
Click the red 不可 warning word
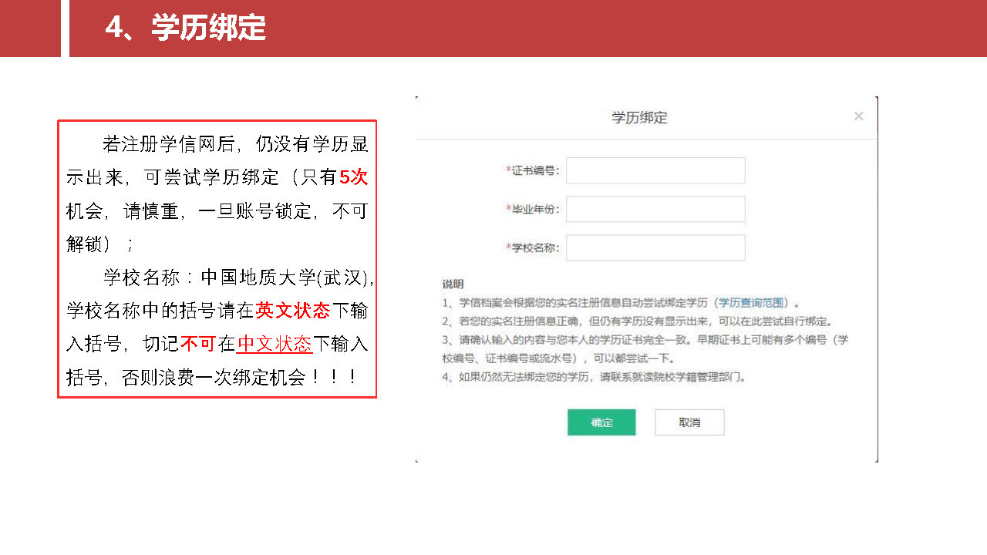pos(197,344)
